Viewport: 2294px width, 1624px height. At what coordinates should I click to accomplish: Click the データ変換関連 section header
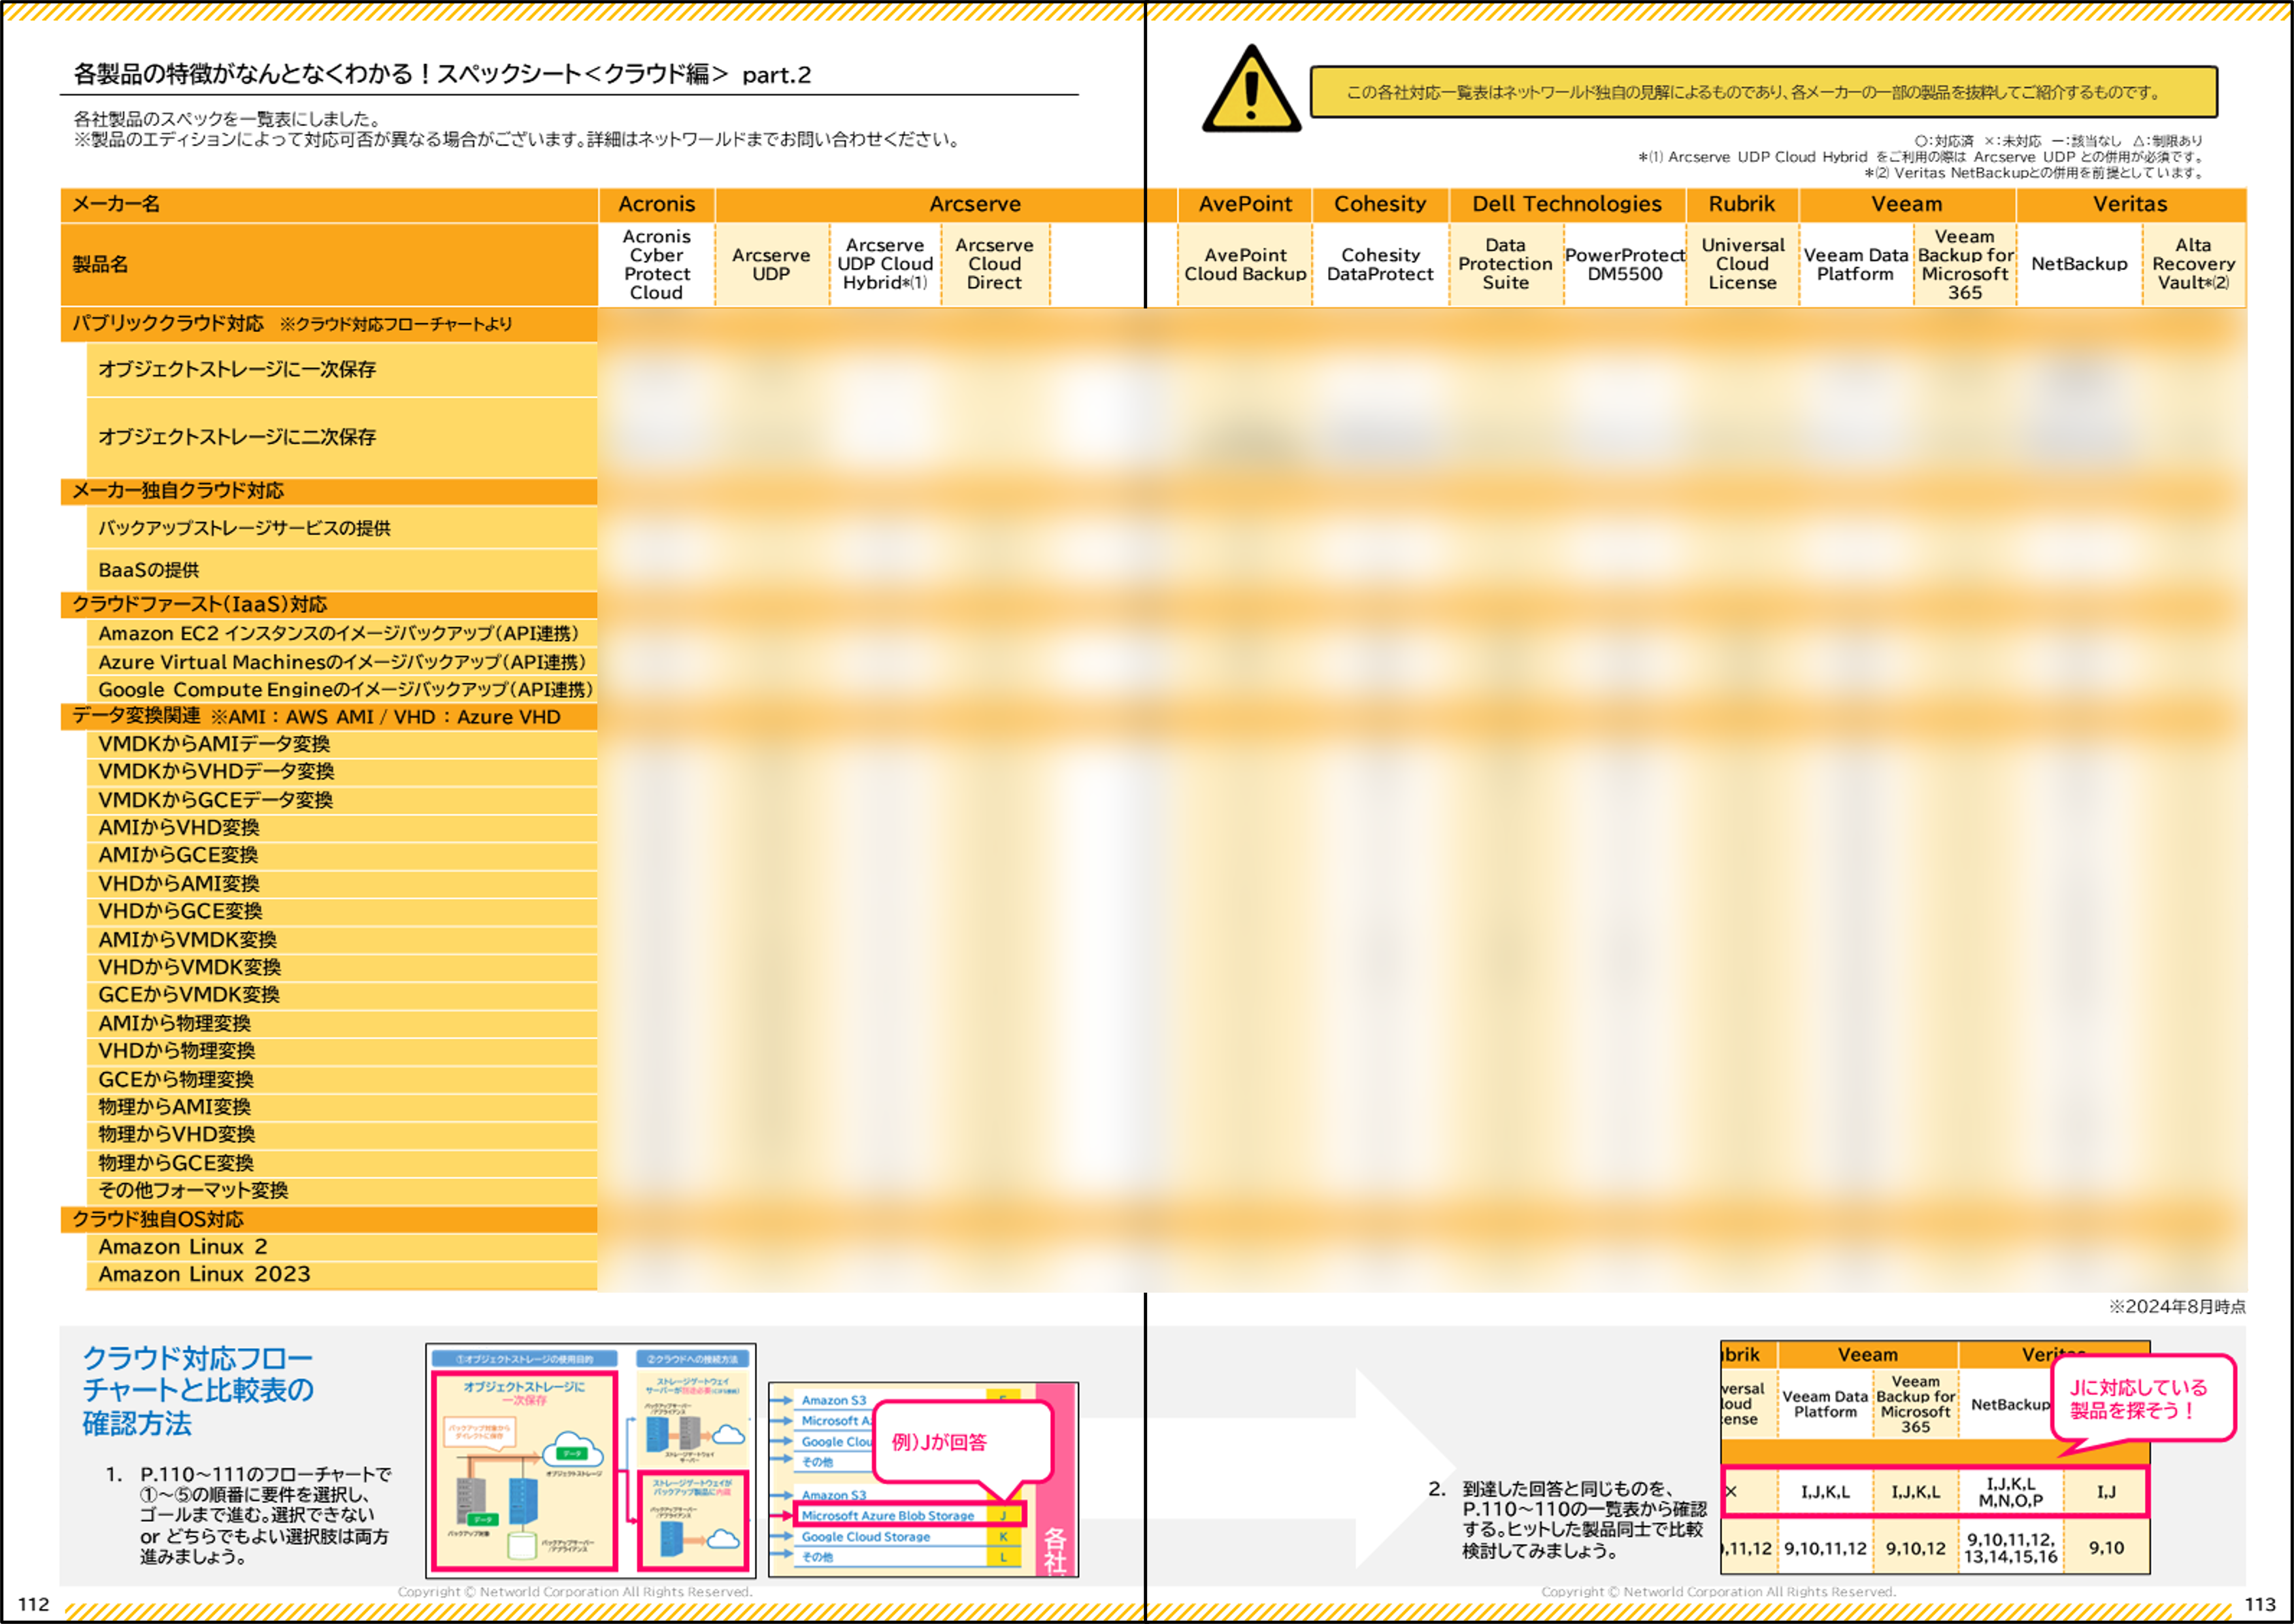click(329, 717)
